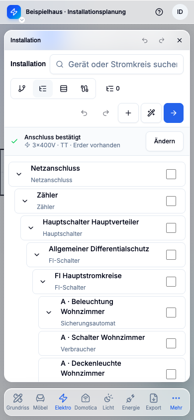The height and width of the screenshot is (420, 194).
Task: Open the Energie tab
Action: coord(131,402)
